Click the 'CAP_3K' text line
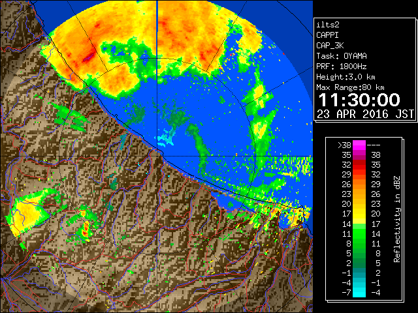This screenshot has height=313, width=418. pyautogui.click(x=330, y=46)
